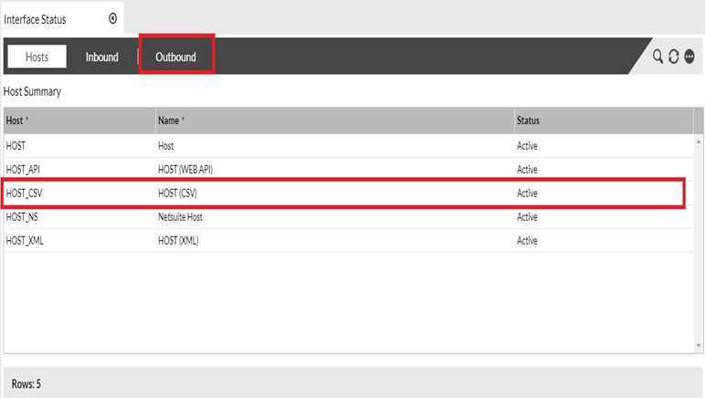This screenshot has height=398, width=705.
Task: Click the scrollbar down arrow
Action: (699, 345)
